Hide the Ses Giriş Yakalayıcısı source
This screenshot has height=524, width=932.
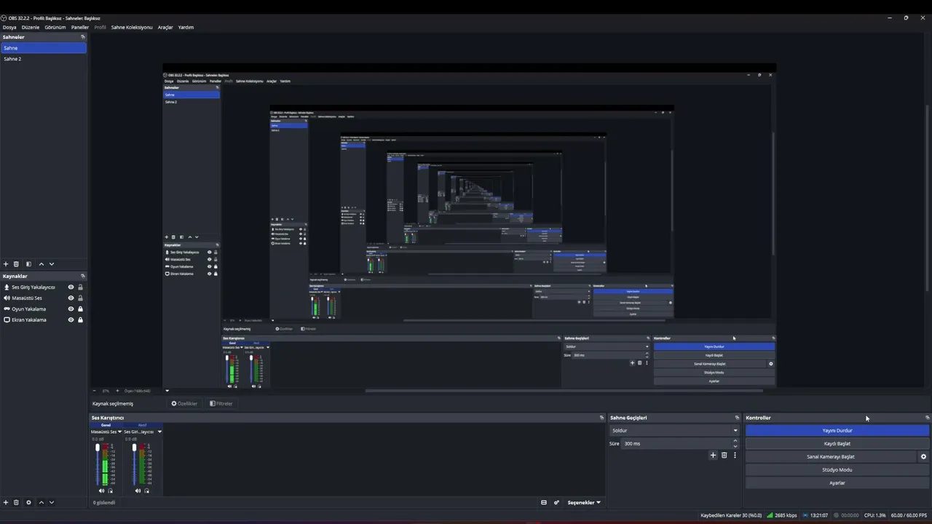click(71, 287)
